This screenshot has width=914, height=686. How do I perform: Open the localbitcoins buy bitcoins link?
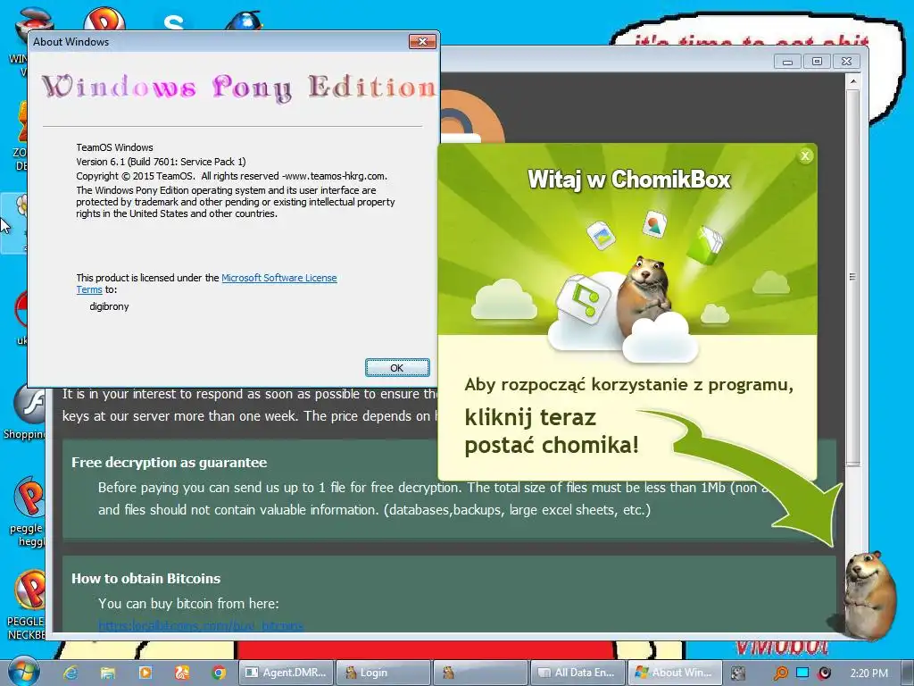point(201,626)
